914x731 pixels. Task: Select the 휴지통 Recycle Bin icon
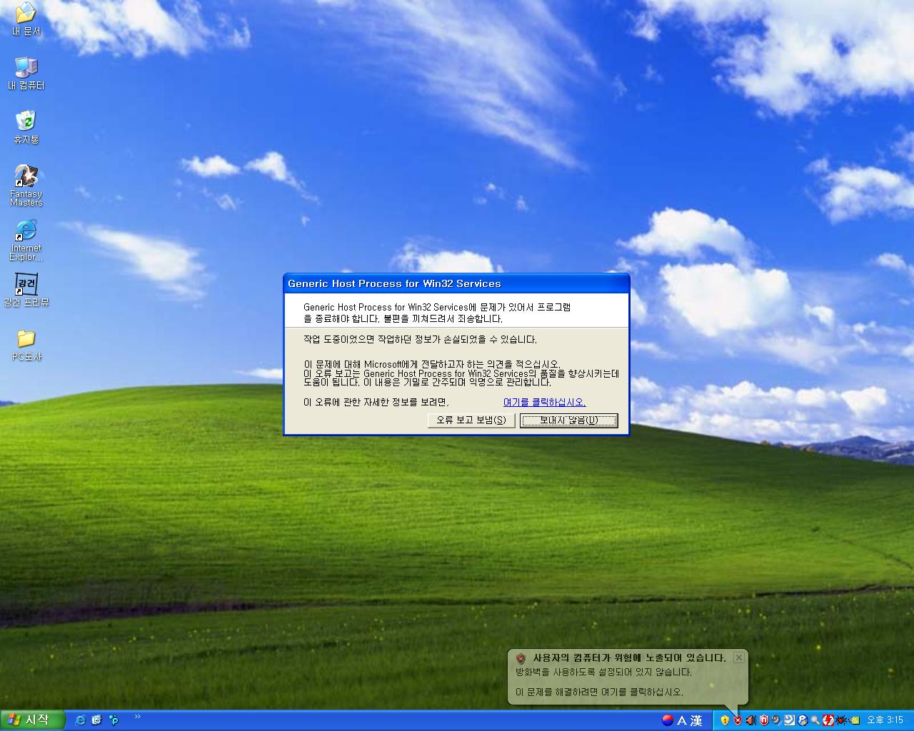click(x=26, y=128)
